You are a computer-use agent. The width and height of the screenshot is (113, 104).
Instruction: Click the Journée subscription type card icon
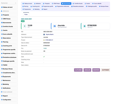tap(55, 26)
